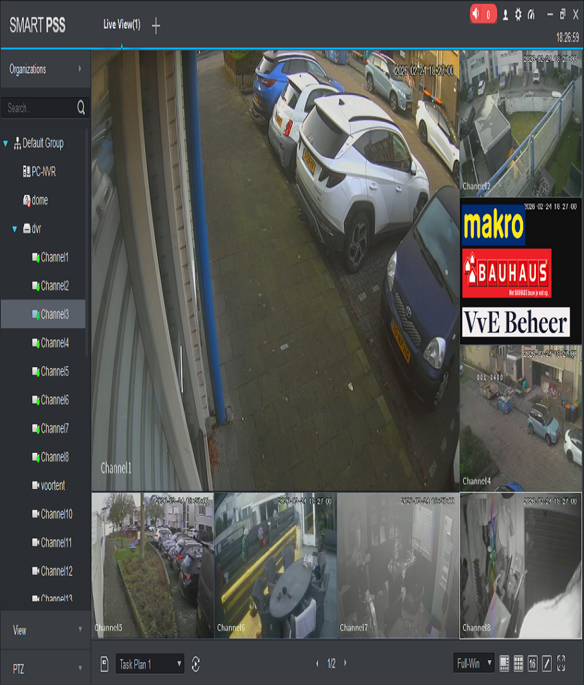Screen dimensions: 584x685
Task: Select the Live View(1) tab
Action: 122,25
